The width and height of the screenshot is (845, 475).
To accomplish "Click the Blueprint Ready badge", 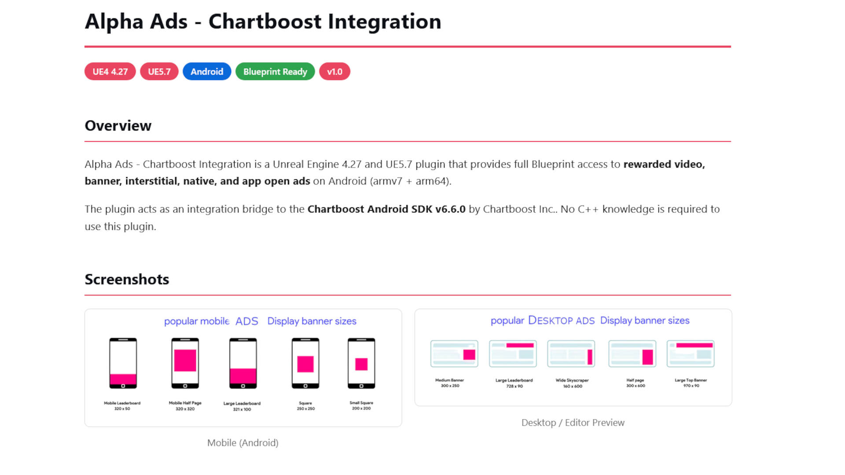I will tap(275, 72).
